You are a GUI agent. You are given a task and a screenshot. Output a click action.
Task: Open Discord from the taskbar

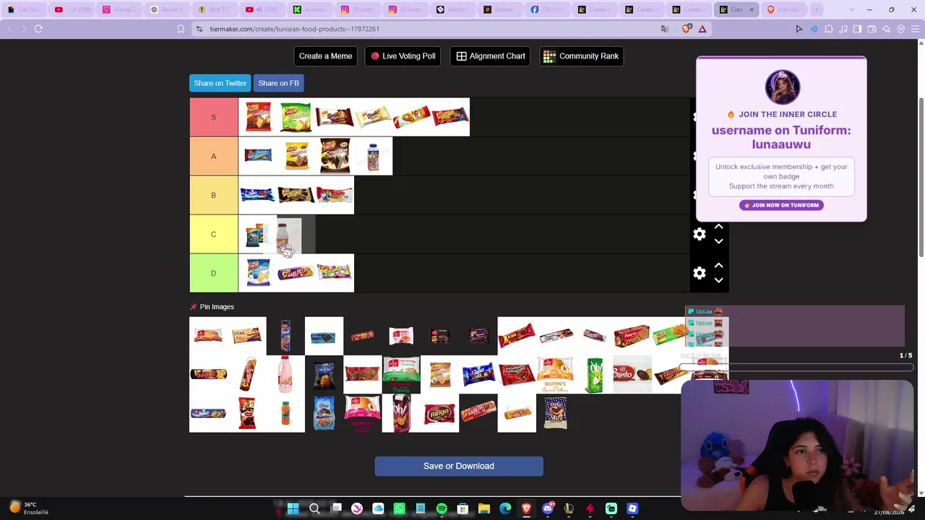pos(548,508)
